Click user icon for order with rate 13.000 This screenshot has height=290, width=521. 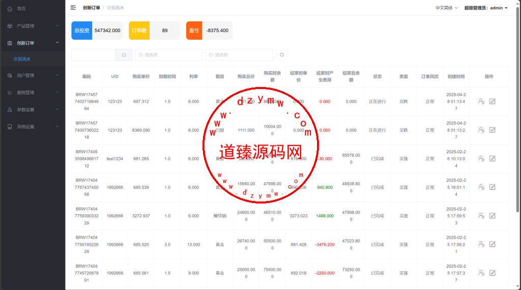click(481, 244)
